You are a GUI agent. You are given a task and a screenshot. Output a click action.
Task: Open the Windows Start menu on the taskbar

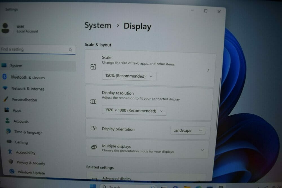93,186
